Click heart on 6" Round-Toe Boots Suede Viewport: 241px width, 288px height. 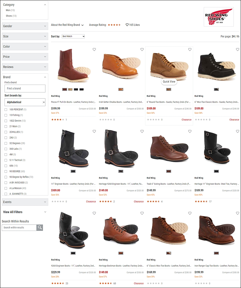tap(190, 50)
